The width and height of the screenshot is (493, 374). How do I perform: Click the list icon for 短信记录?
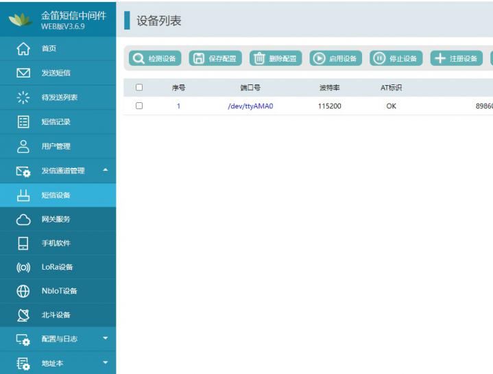[x=23, y=121]
